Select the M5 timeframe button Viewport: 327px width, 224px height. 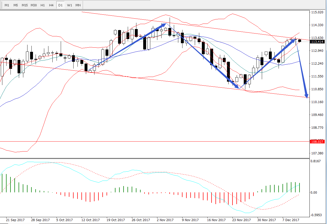[x=16, y=5]
